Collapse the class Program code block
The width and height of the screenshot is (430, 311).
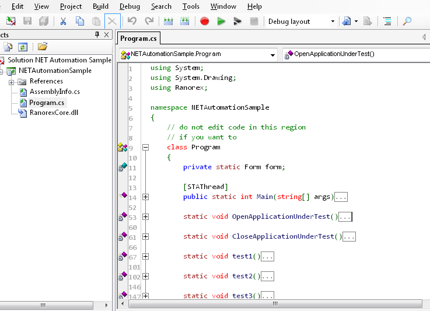tap(145, 148)
